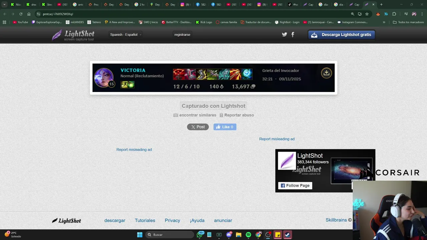Click Report misleading ad on left side
The width and height of the screenshot is (427, 240).
pos(134,150)
